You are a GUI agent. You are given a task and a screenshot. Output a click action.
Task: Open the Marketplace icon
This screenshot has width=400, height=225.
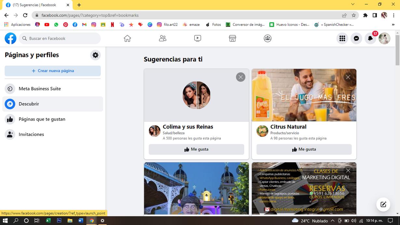point(232,38)
